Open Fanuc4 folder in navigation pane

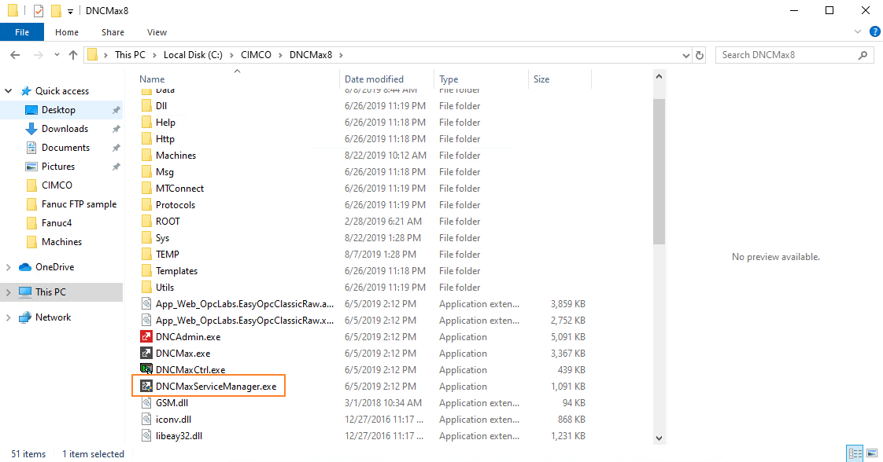57,223
